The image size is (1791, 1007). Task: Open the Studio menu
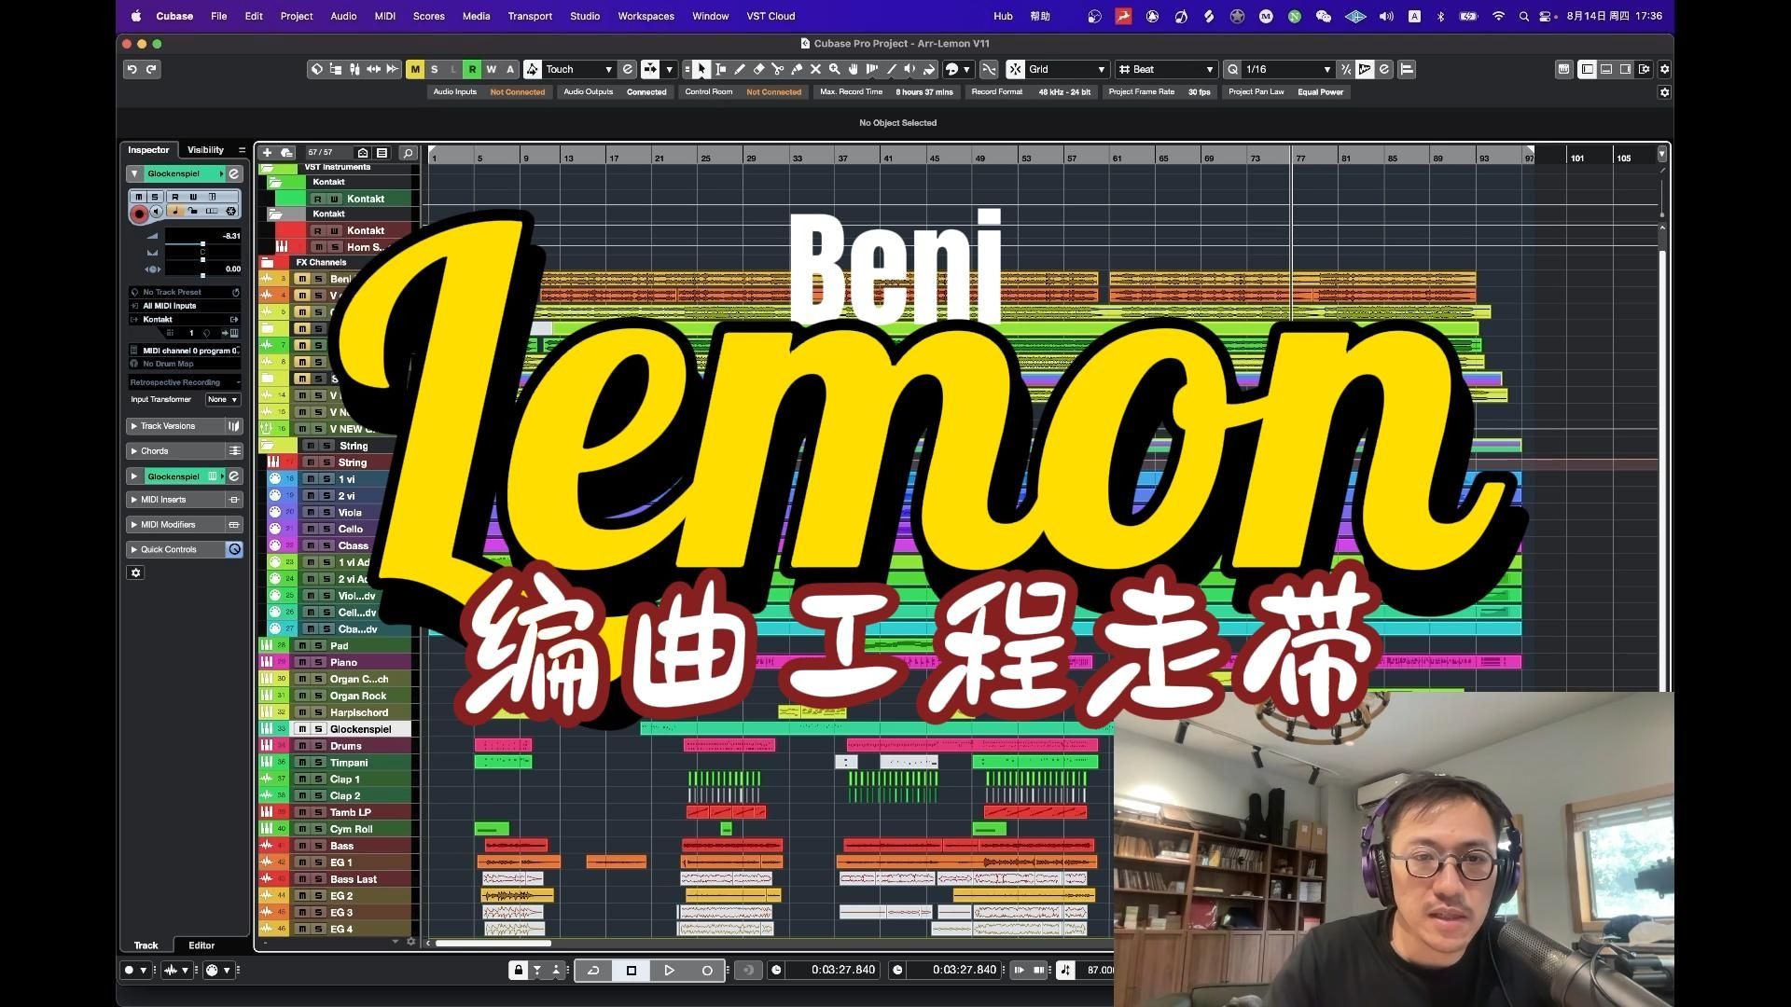(584, 16)
